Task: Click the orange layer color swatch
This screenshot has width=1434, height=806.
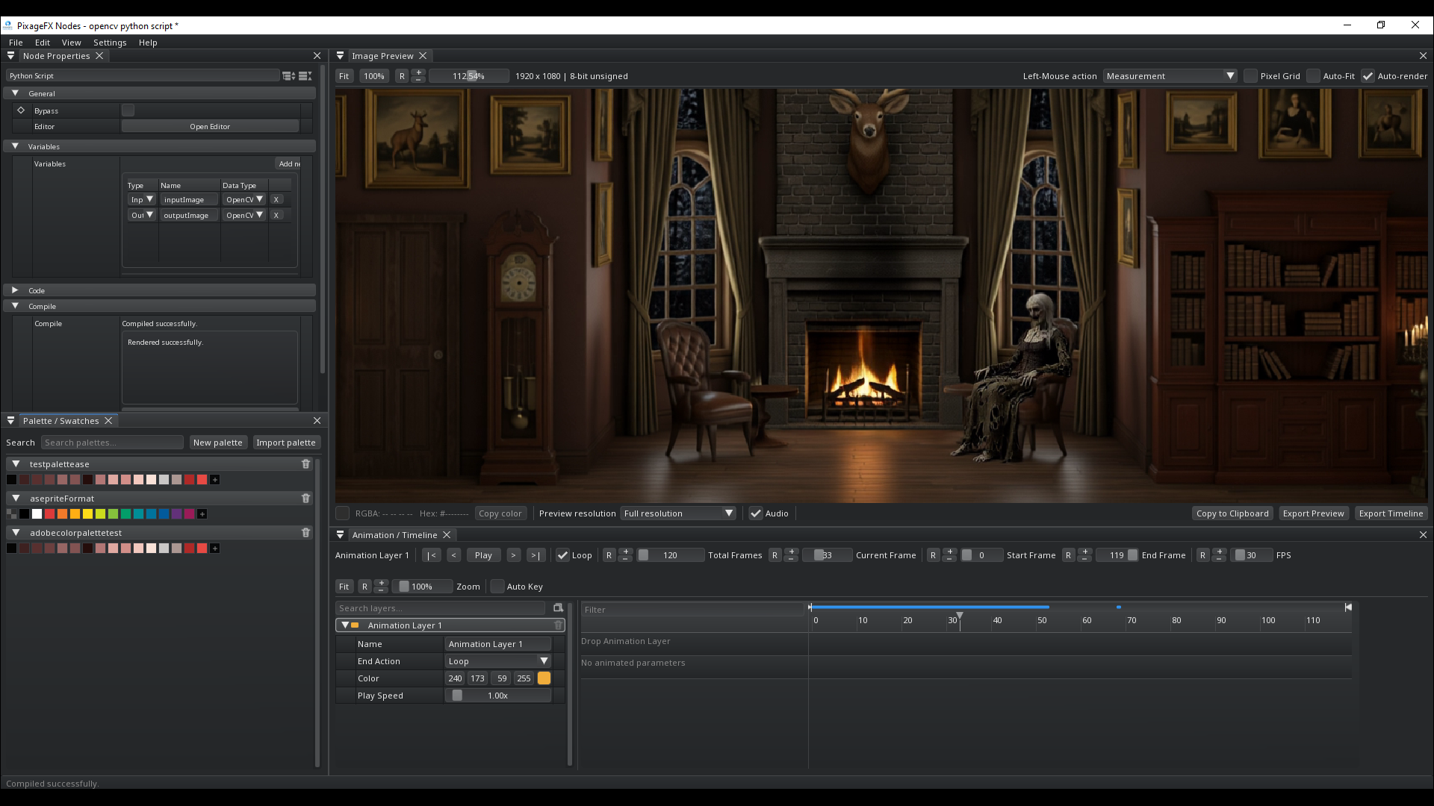Action: pyautogui.click(x=544, y=678)
